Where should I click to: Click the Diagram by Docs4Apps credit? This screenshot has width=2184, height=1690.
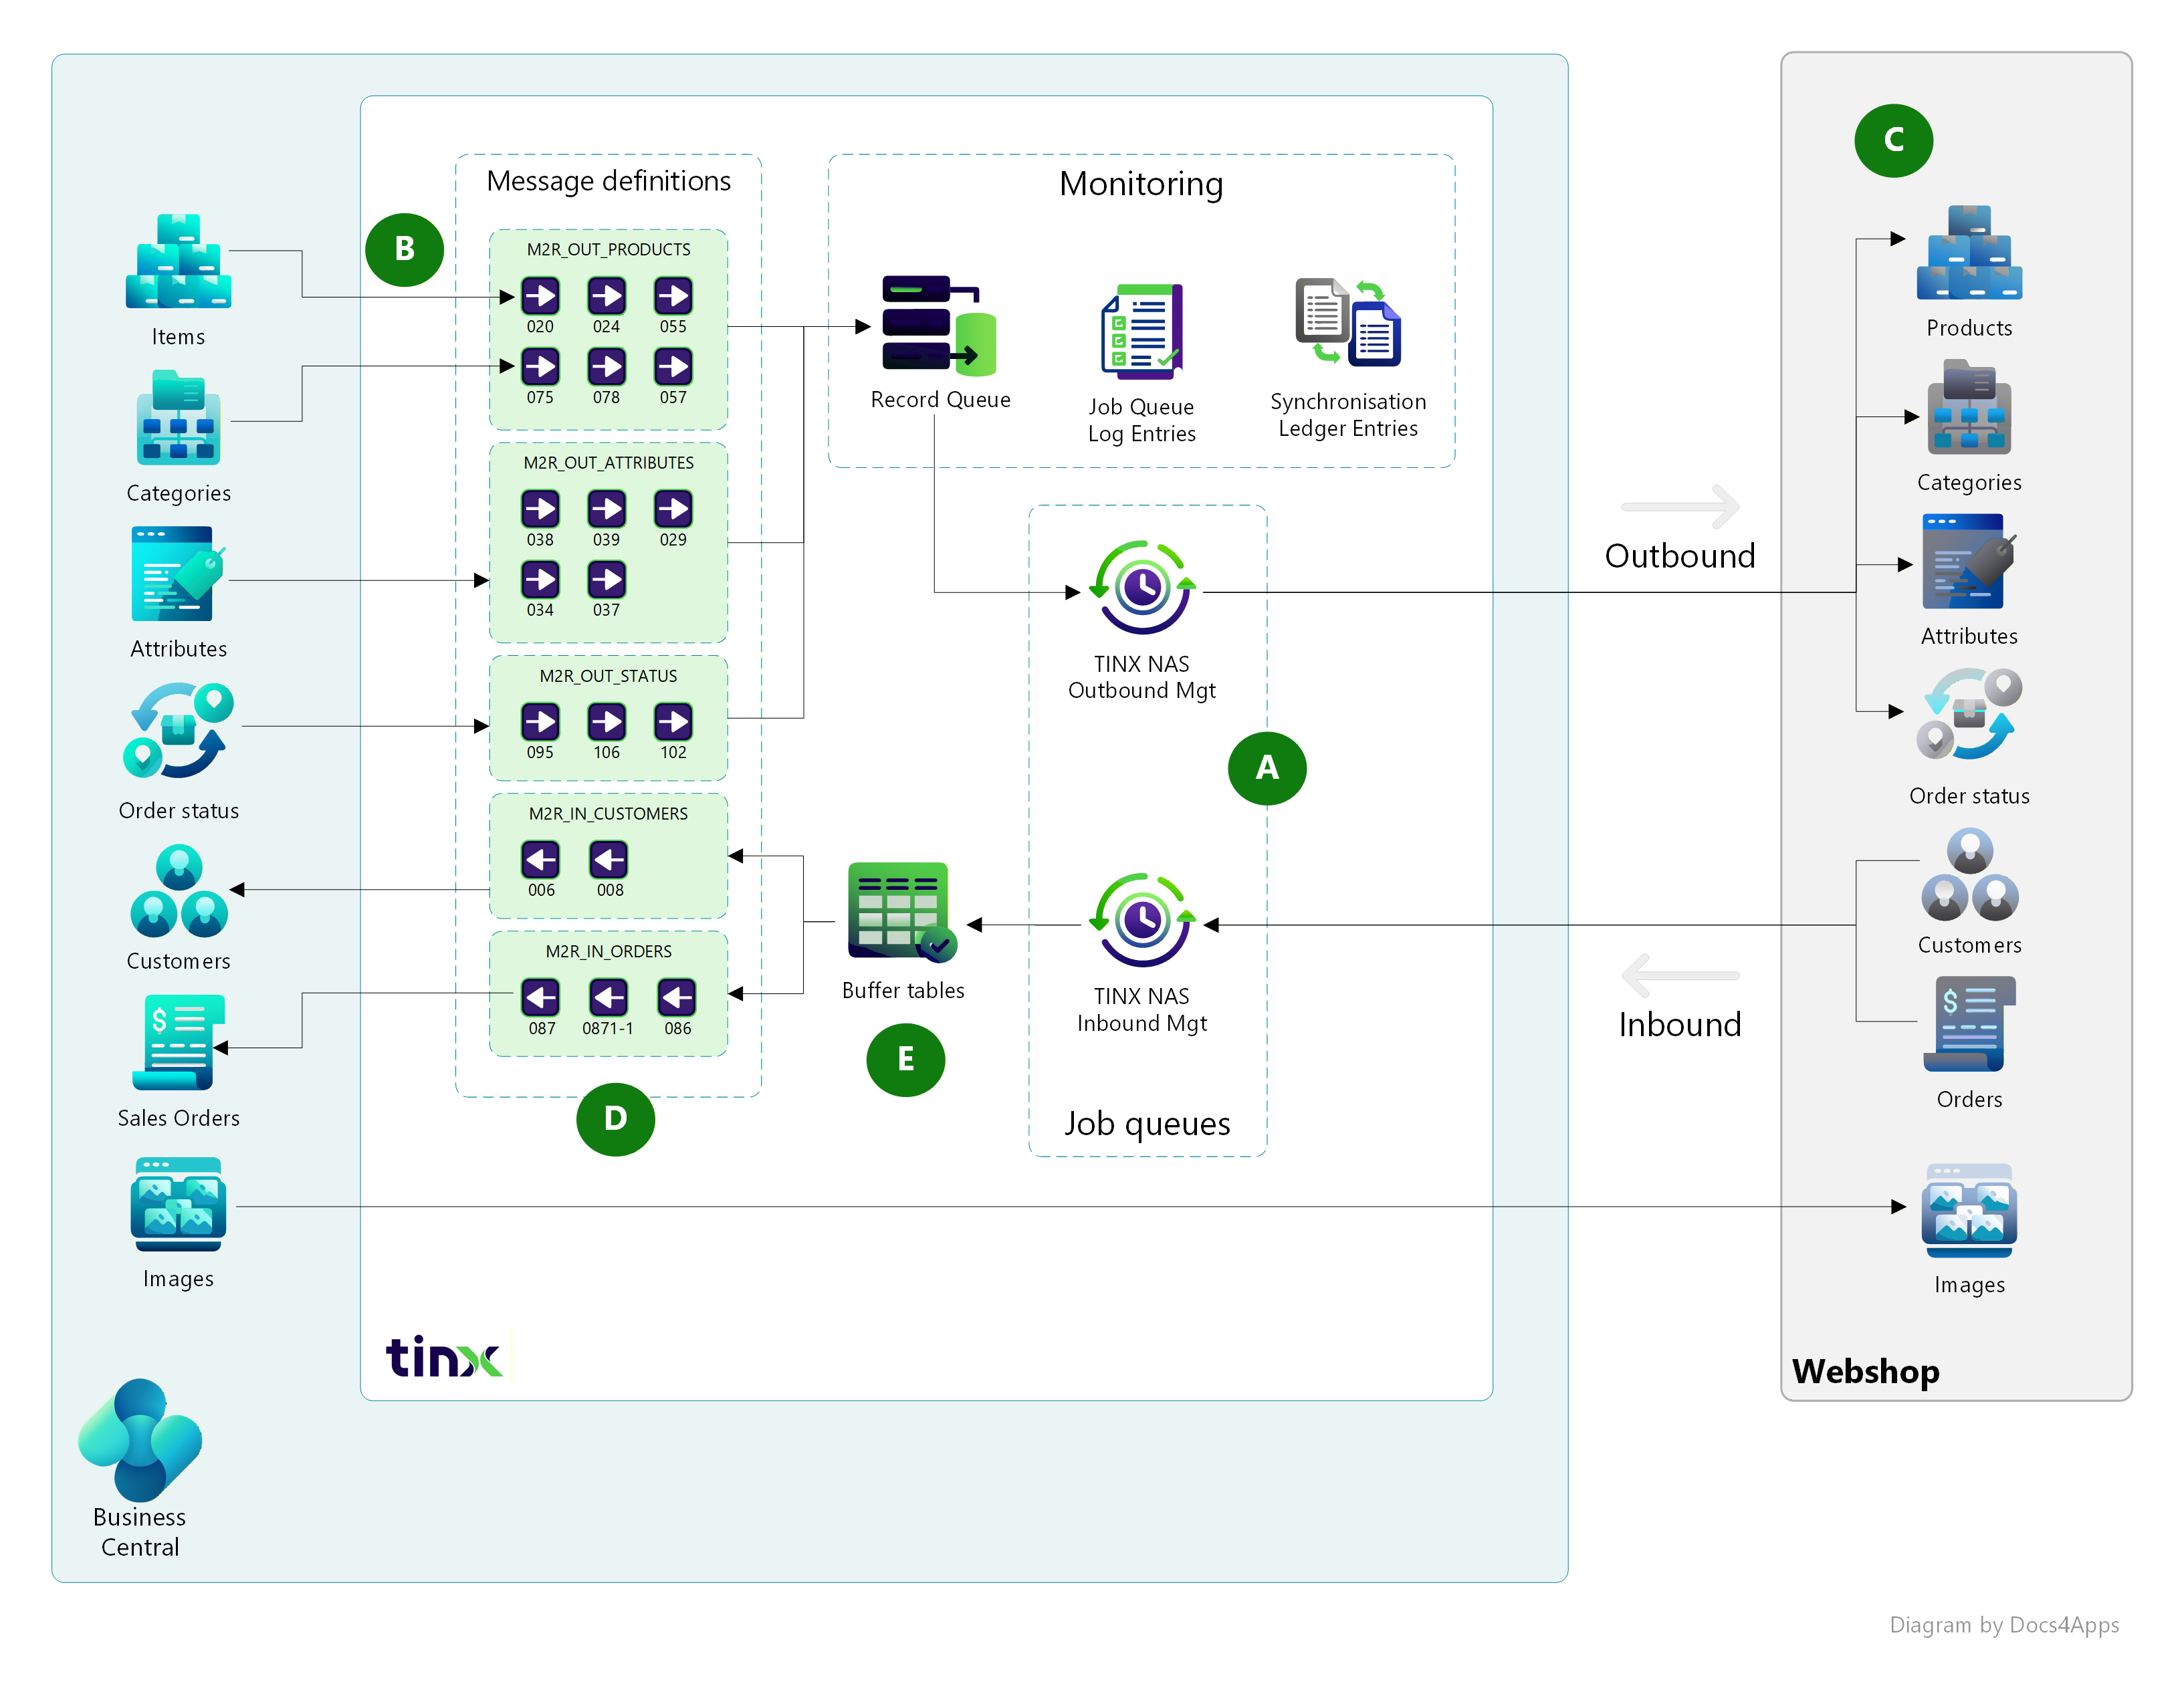point(2004,1625)
